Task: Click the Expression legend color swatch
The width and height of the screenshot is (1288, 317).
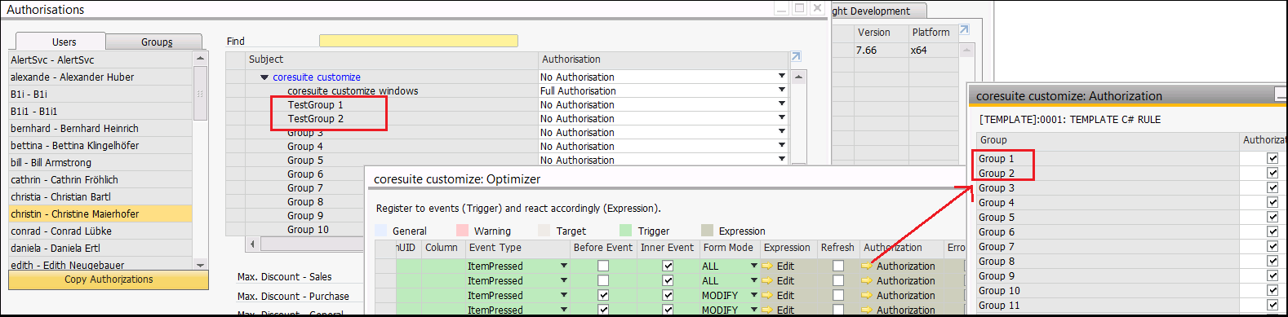Action: [x=708, y=231]
